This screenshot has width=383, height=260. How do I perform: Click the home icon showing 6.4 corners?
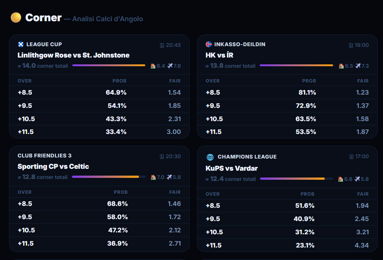click(153, 66)
